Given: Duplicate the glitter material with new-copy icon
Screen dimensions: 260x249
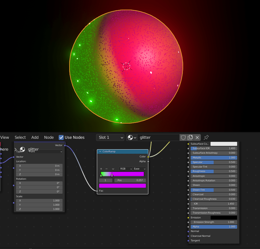Looking at the screenshot, I should [x=190, y=137].
